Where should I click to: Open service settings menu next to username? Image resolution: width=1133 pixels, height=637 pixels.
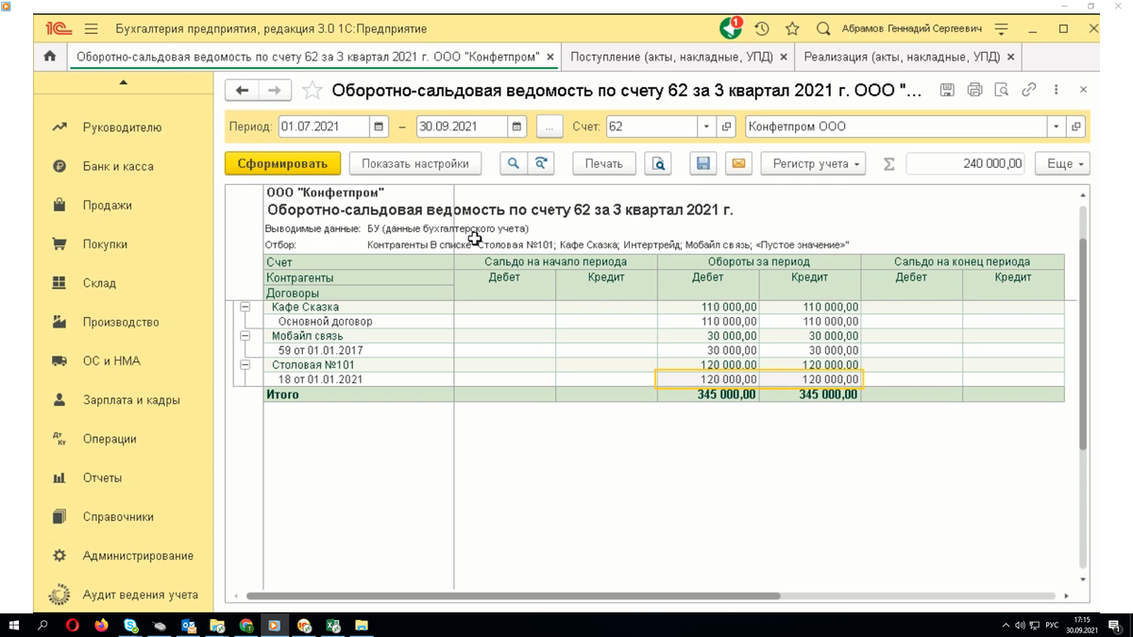point(1002,29)
